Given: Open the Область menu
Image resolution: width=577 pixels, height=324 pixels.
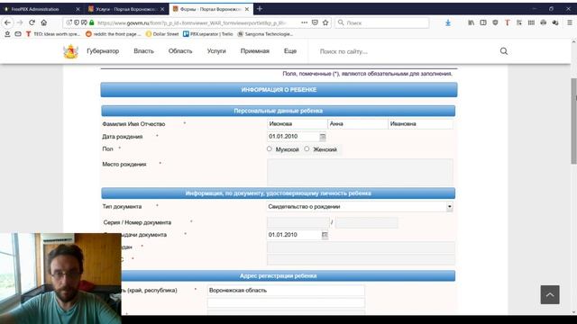Looking at the screenshot, I should (180, 51).
